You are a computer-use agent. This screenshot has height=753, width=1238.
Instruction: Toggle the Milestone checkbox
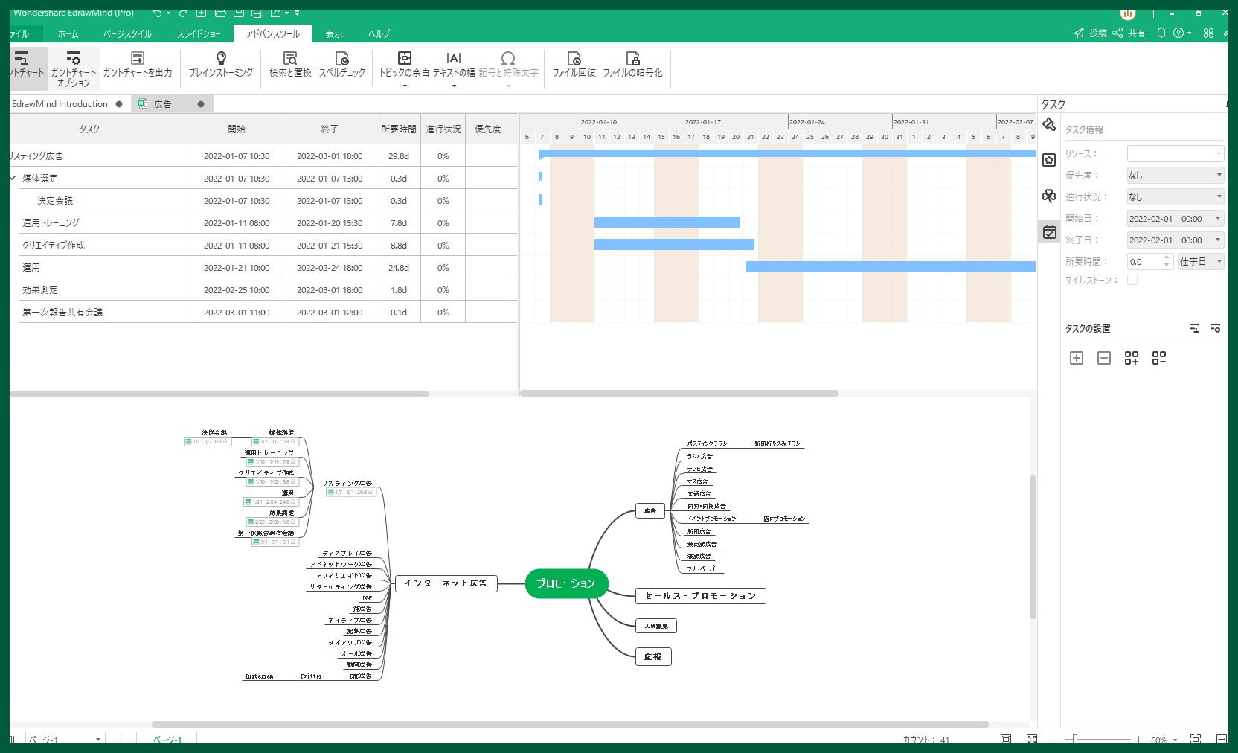click(x=1132, y=280)
